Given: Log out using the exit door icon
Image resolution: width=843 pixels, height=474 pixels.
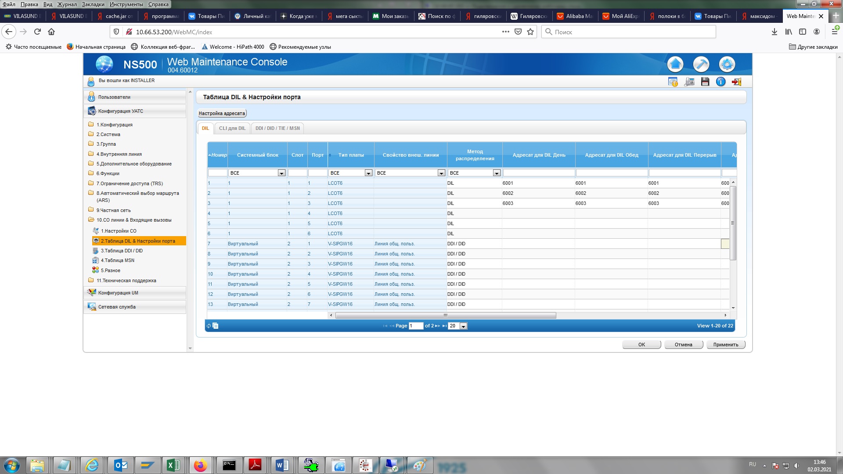Looking at the screenshot, I should pos(737,82).
